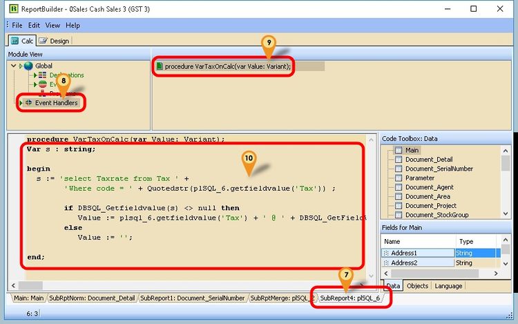Image resolution: width=518 pixels, height=324 pixels.
Task: Click code editor horizontal scroll left arrow
Action: (x=13, y=285)
